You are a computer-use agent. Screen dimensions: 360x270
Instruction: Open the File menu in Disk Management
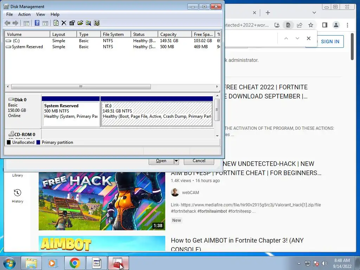(9, 14)
